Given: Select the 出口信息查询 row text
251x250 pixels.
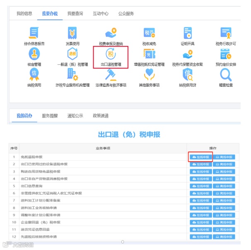Looking at the screenshot, I should click(x=32, y=186).
